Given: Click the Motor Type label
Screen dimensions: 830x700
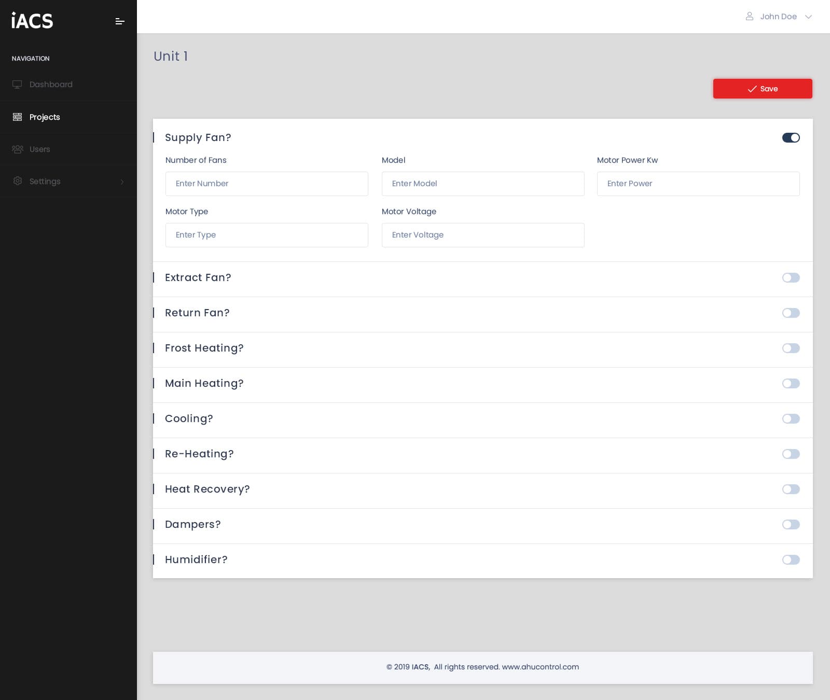Looking at the screenshot, I should [x=187, y=212].
